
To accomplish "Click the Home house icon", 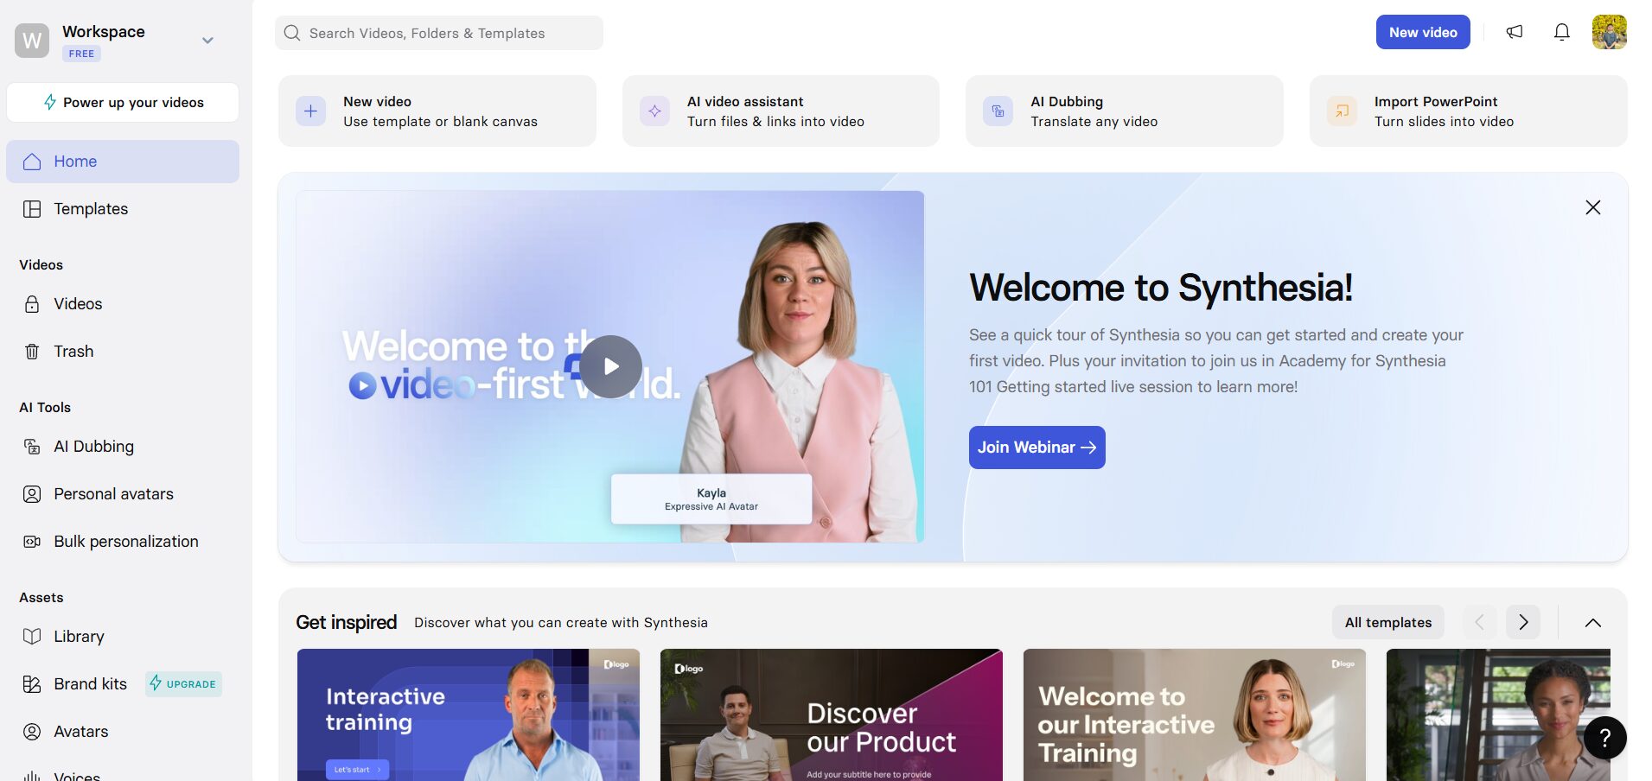I will click(32, 162).
